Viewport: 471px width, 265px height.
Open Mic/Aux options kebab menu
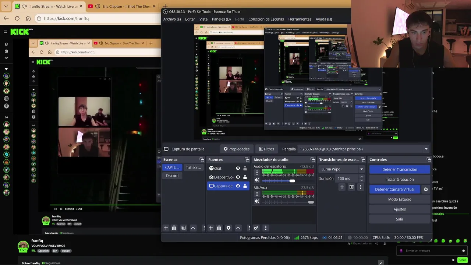(257, 194)
